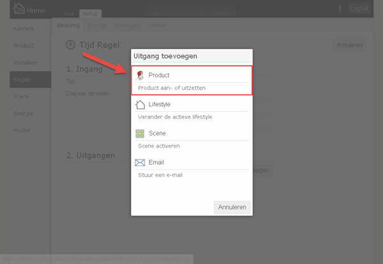Image resolution: width=383 pixels, height=264 pixels.
Task: Open Scene in sidebar
Action: point(31,97)
